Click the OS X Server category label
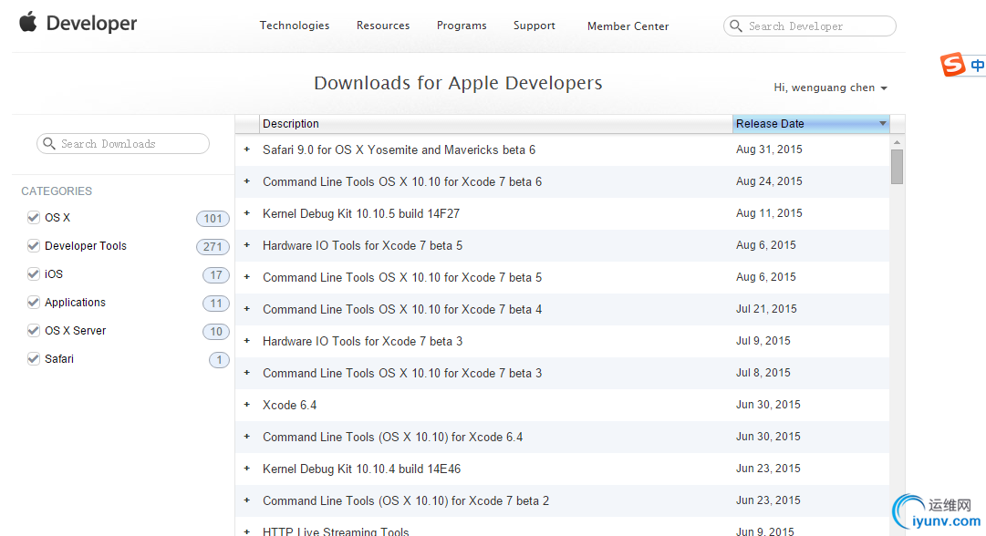 tap(75, 331)
